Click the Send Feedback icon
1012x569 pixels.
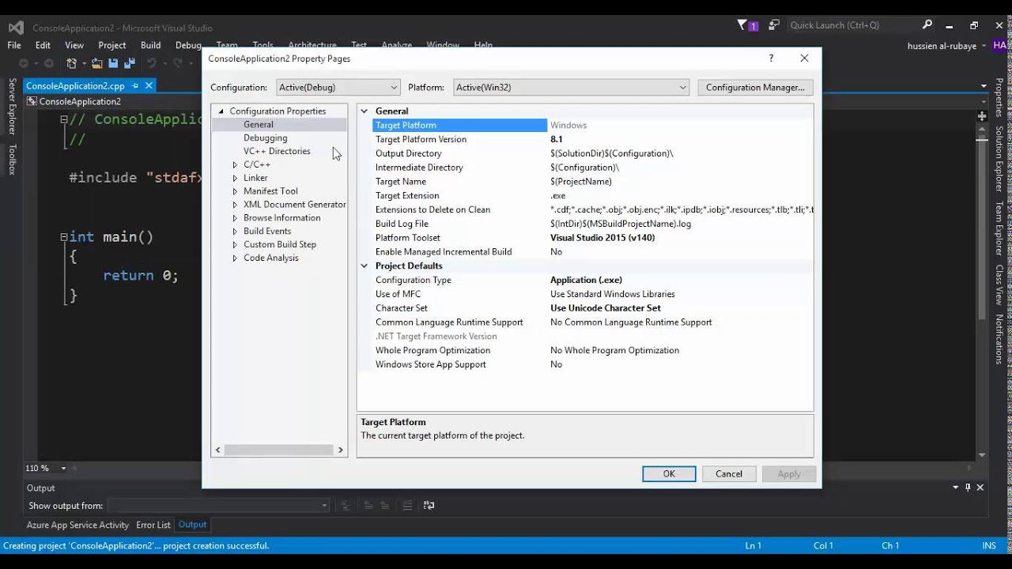point(774,25)
